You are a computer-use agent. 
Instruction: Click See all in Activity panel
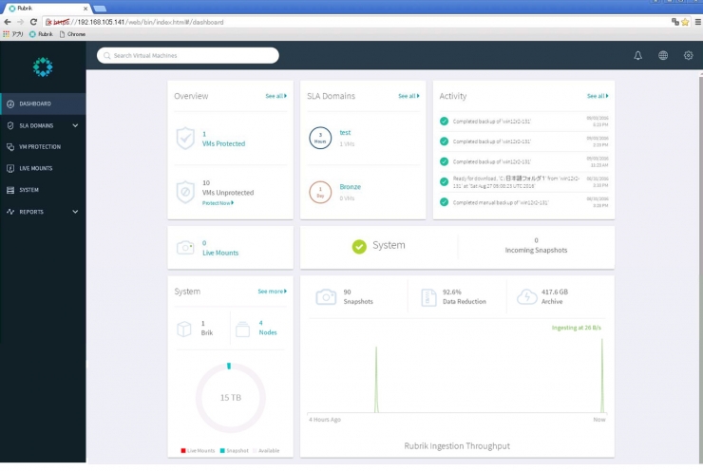[x=596, y=96]
